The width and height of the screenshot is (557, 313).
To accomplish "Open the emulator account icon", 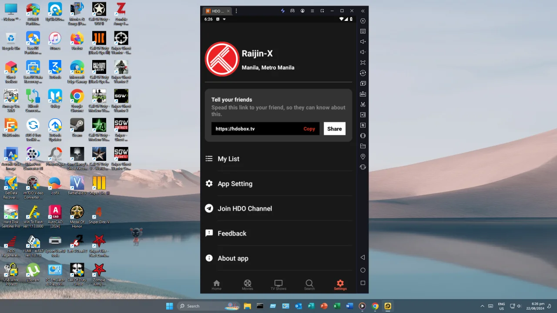I will coord(302,11).
